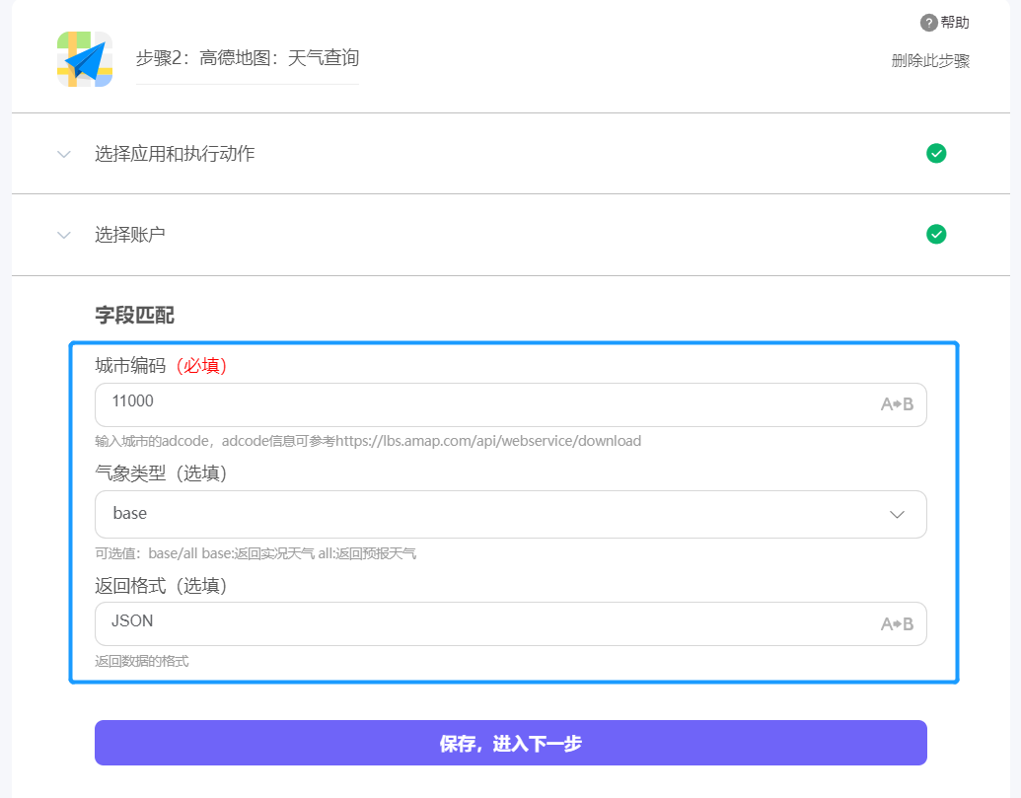Delete this step via 删除此步骤
The image size is (1021, 798).
click(x=930, y=60)
